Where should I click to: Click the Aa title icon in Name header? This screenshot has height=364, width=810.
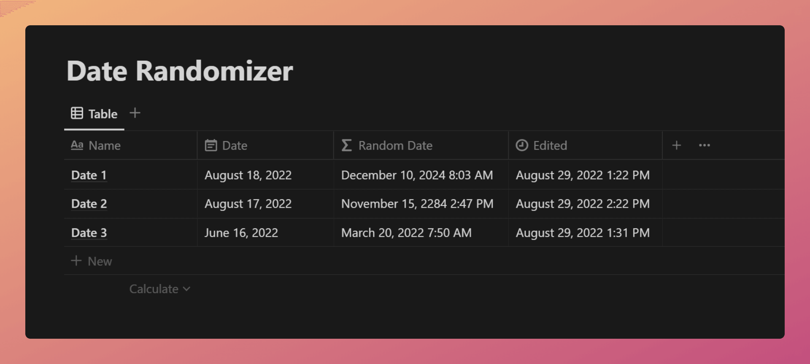click(x=77, y=145)
